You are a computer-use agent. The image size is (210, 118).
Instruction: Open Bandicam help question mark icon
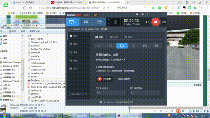pyautogui.click(x=148, y=14)
